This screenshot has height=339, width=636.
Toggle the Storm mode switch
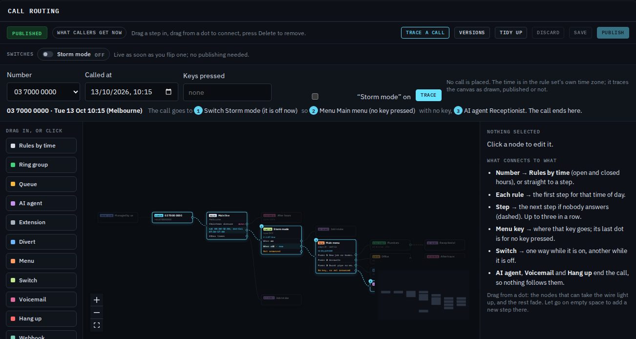point(48,54)
